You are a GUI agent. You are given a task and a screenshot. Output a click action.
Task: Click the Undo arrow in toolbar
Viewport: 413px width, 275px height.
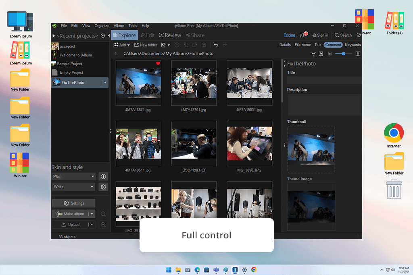(216, 45)
